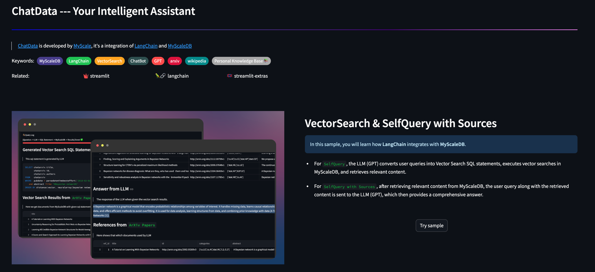Click the ChatBot keyword badge
Viewport: 595px width, 272px height.
click(138, 61)
